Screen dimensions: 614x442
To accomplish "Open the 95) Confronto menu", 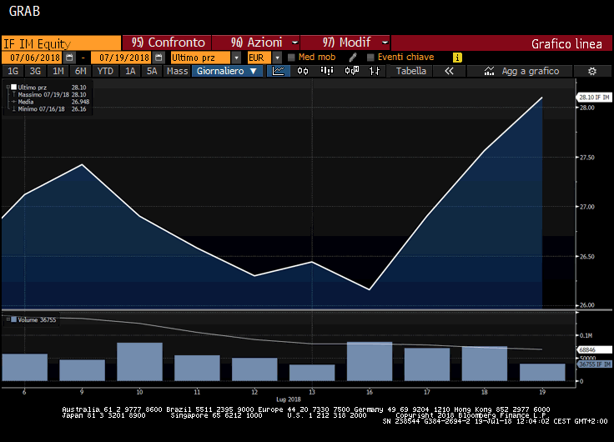I will point(167,43).
